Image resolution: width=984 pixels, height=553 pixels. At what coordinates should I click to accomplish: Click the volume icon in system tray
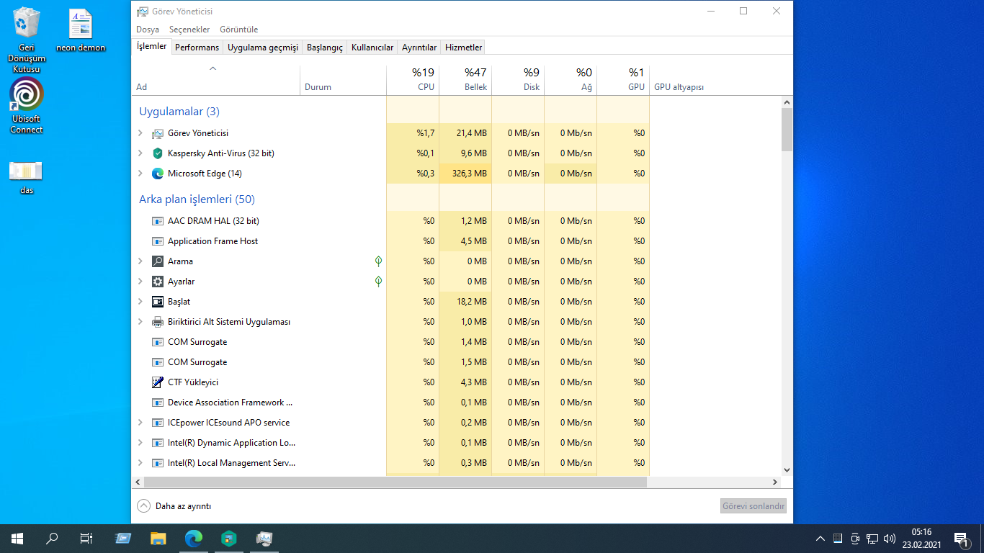coord(890,538)
